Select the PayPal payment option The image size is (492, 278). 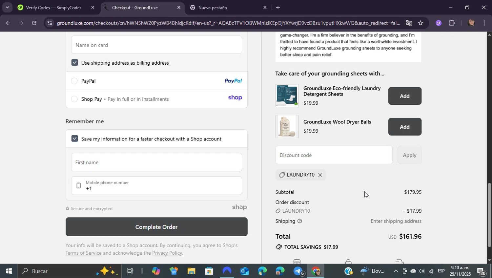(x=74, y=81)
